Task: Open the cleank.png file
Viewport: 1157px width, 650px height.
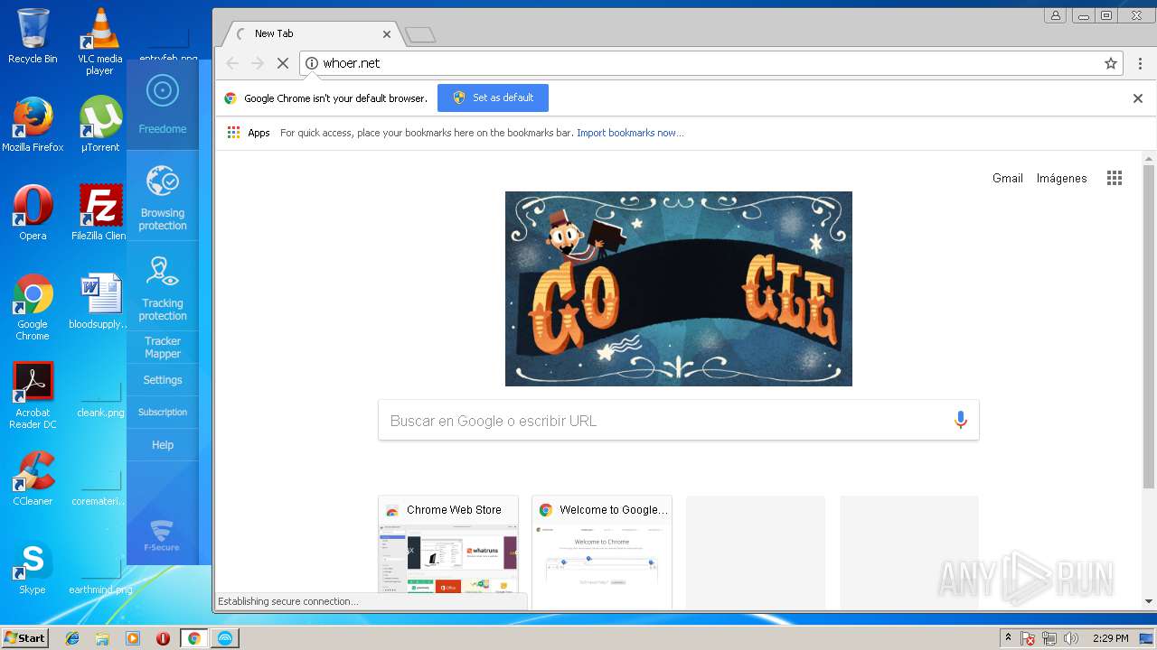Action: 100,397
